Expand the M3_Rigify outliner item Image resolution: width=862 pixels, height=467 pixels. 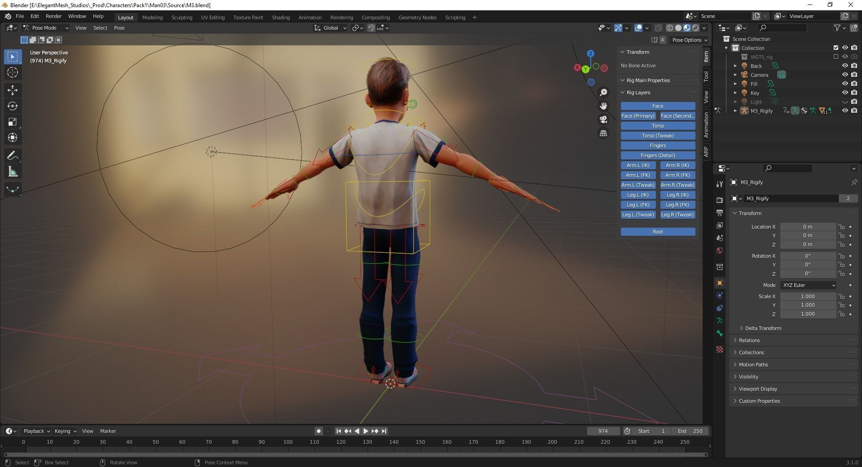735,110
